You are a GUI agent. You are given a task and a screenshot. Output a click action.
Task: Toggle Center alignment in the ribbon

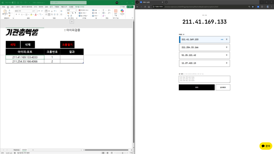tap(49, 14)
